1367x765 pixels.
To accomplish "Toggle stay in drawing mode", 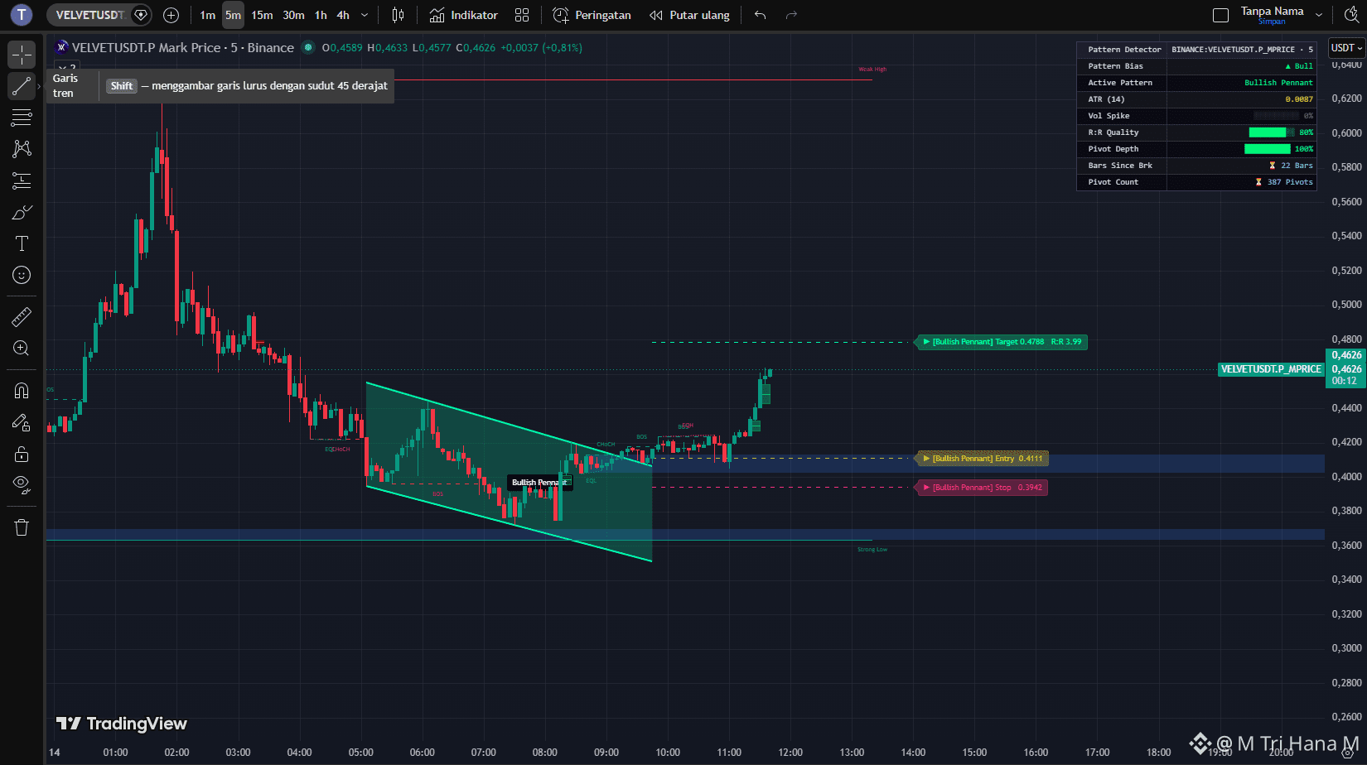I will (22, 422).
